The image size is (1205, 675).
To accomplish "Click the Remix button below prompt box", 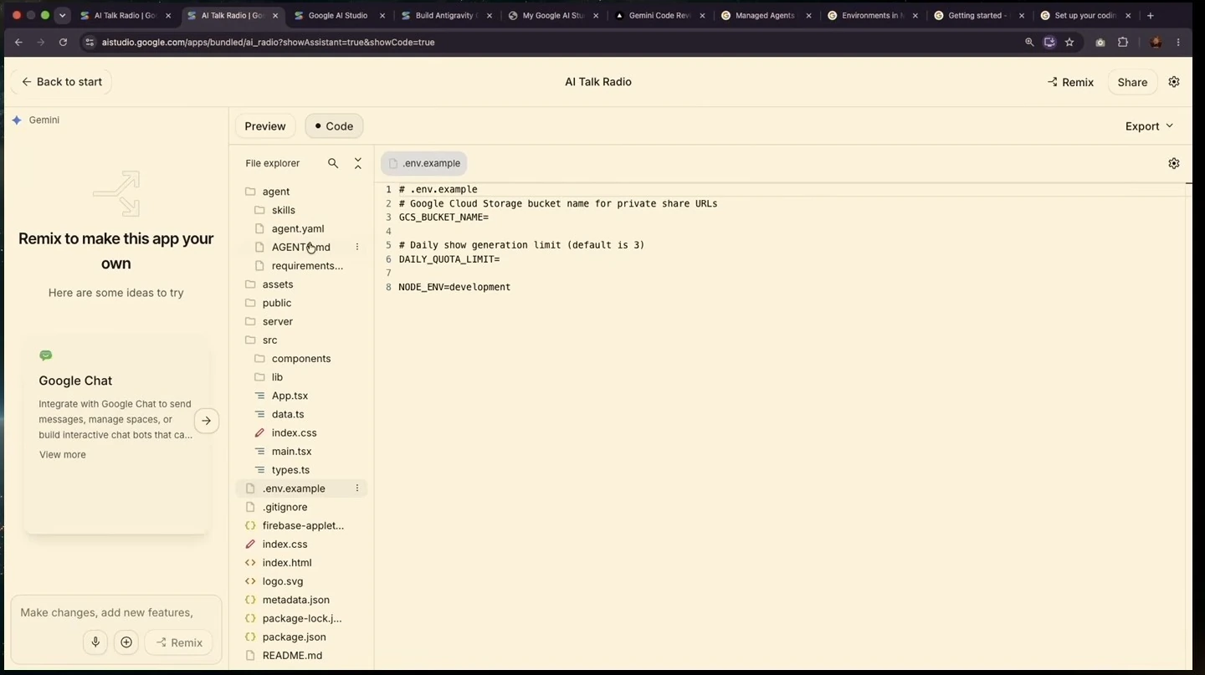I will [x=179, y=642].
